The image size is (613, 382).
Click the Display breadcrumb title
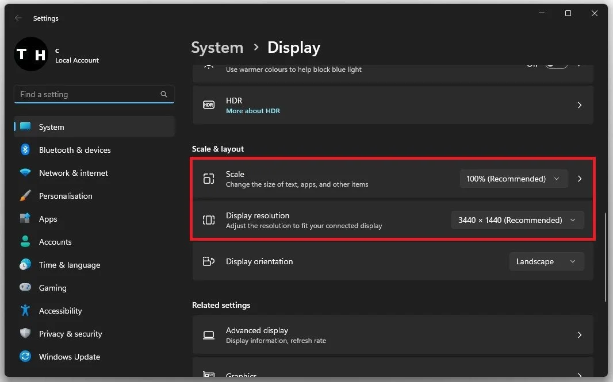pos(294,48)
